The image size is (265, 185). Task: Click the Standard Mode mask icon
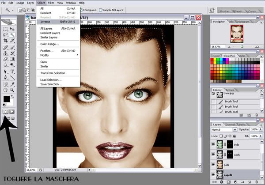(5, 112)
